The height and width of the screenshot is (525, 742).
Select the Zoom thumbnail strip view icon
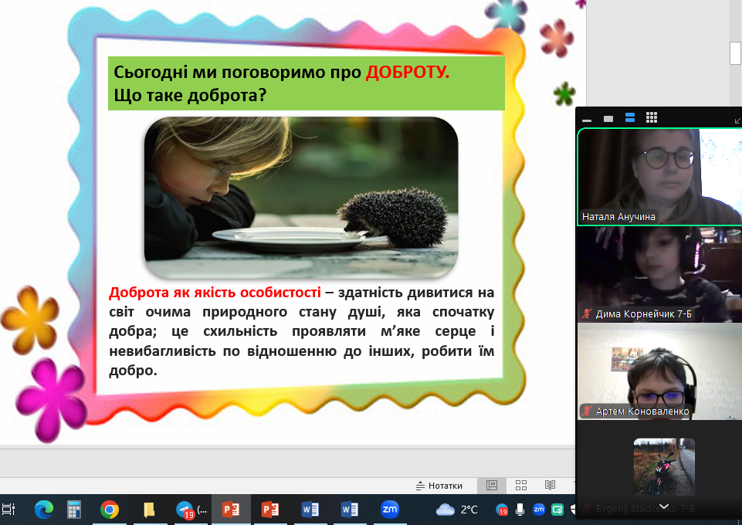[630, 118]
